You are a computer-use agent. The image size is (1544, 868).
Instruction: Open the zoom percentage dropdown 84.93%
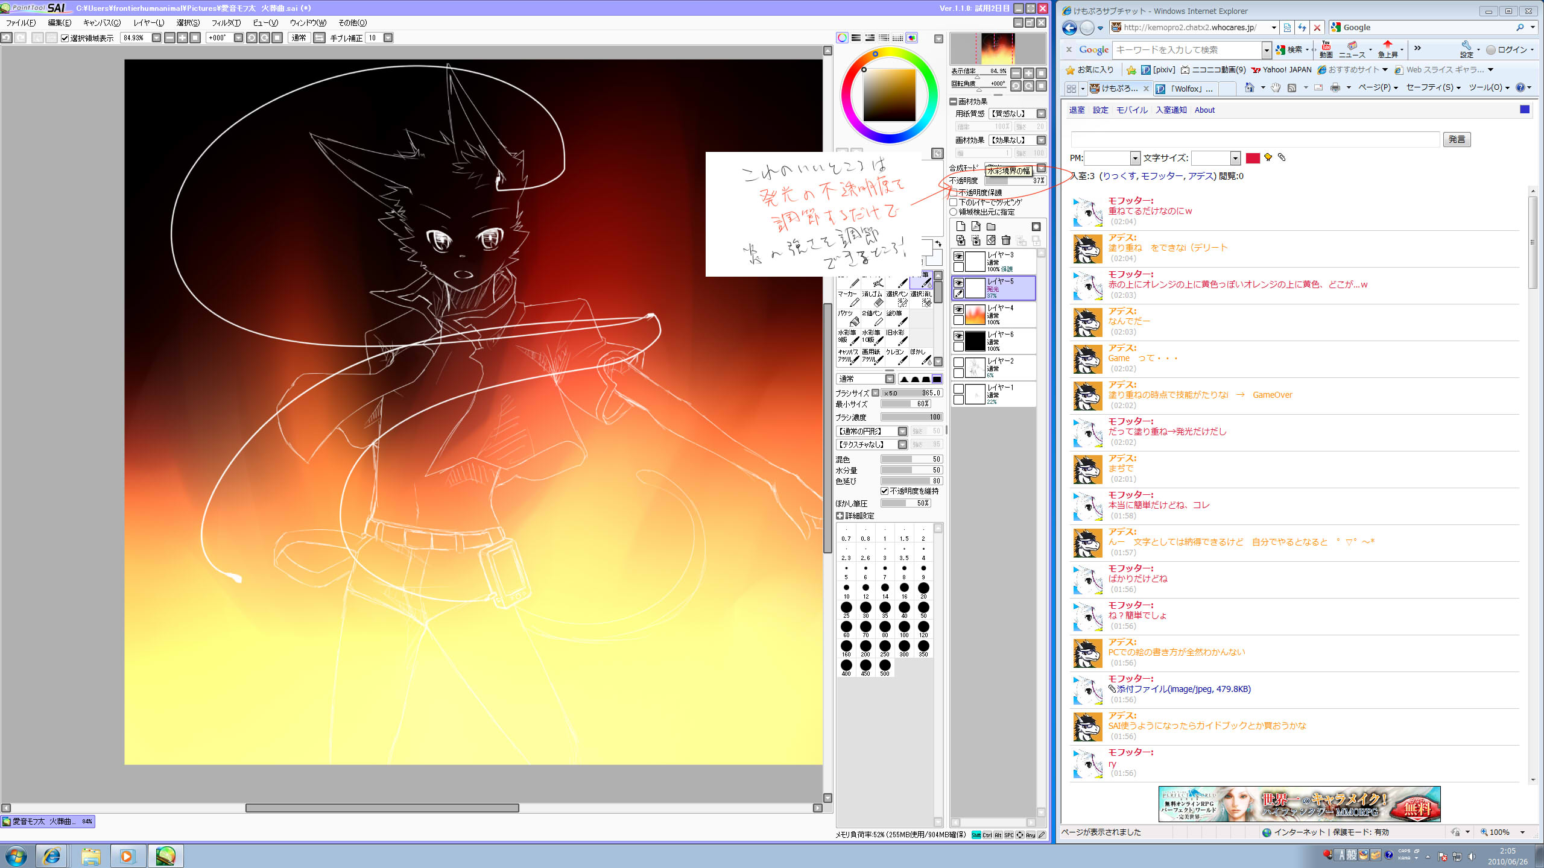(x=157, y=37)
